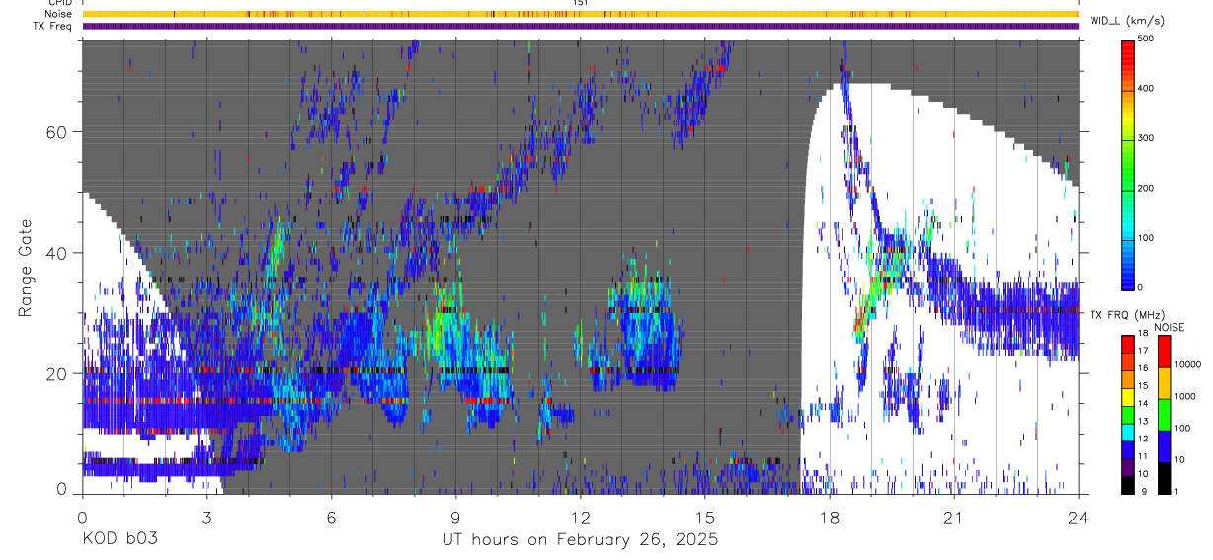This screenshot has width=1213, height=560.
Task: Click the 300 value on the width color bar
Action: tap(1146, 138)
